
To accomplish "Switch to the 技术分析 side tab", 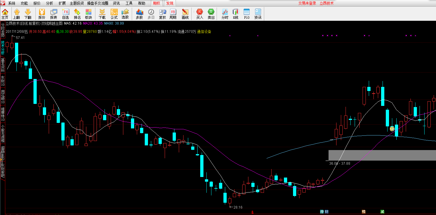I will (3, 48).
